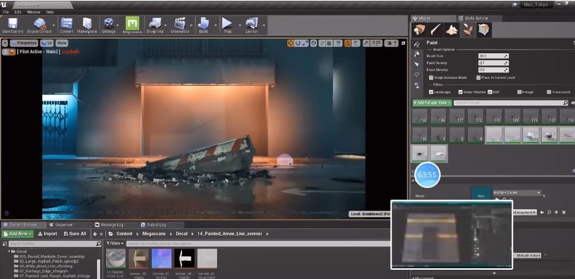Click the Save All button

tap(75, 233)
